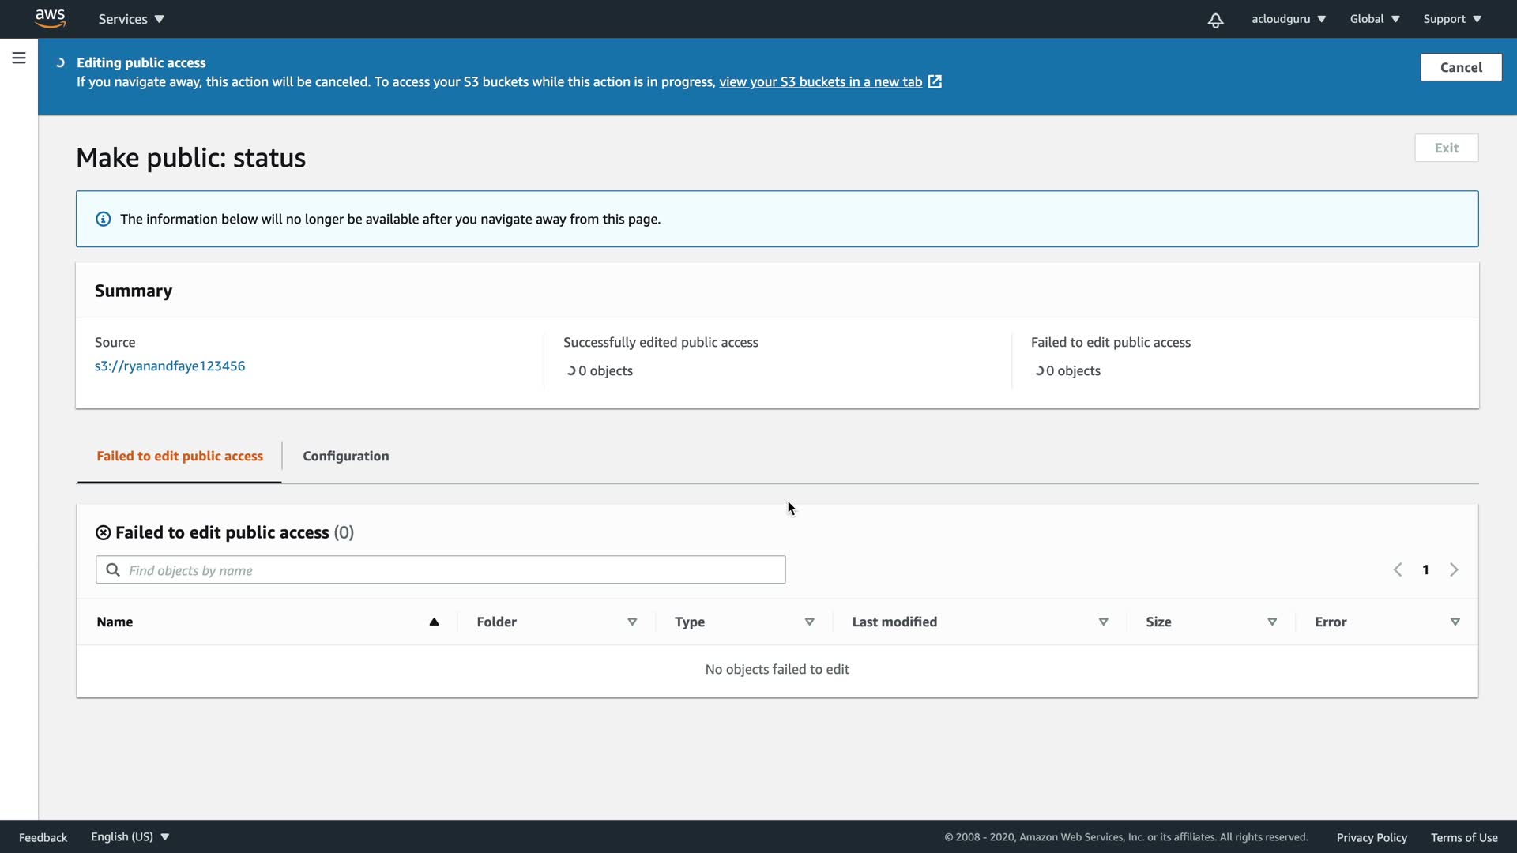The height and width of the screenshot is (853, 1517).
Task: Open the notifications bell icon
Action: coord(1215,20)
